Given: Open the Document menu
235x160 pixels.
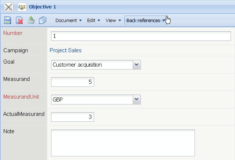Looking at the screenshot, I should coord(68,21).
